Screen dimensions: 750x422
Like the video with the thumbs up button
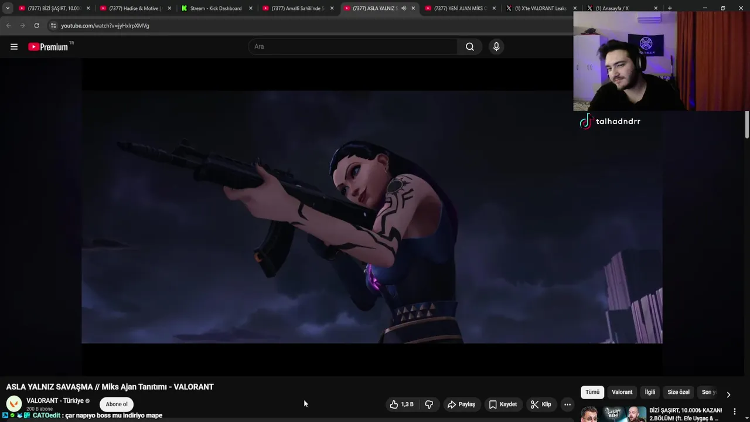coord(402,404)
